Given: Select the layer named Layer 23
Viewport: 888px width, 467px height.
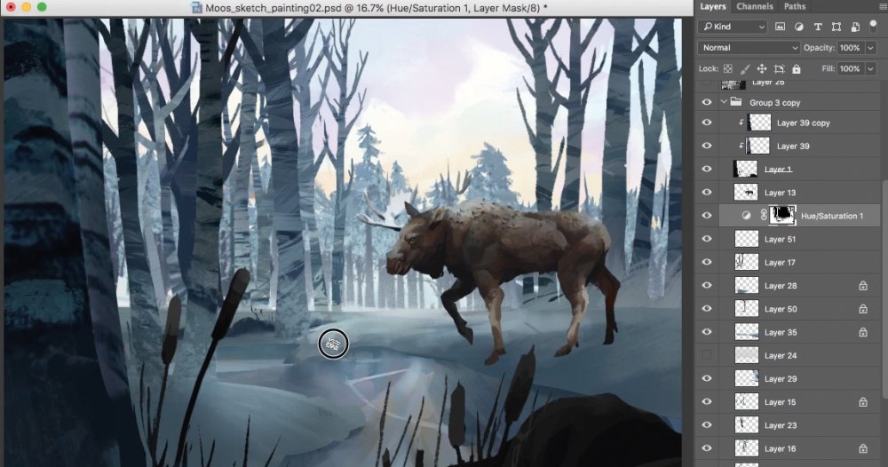Looking at the screenshot, I should (x=781, y=425).
